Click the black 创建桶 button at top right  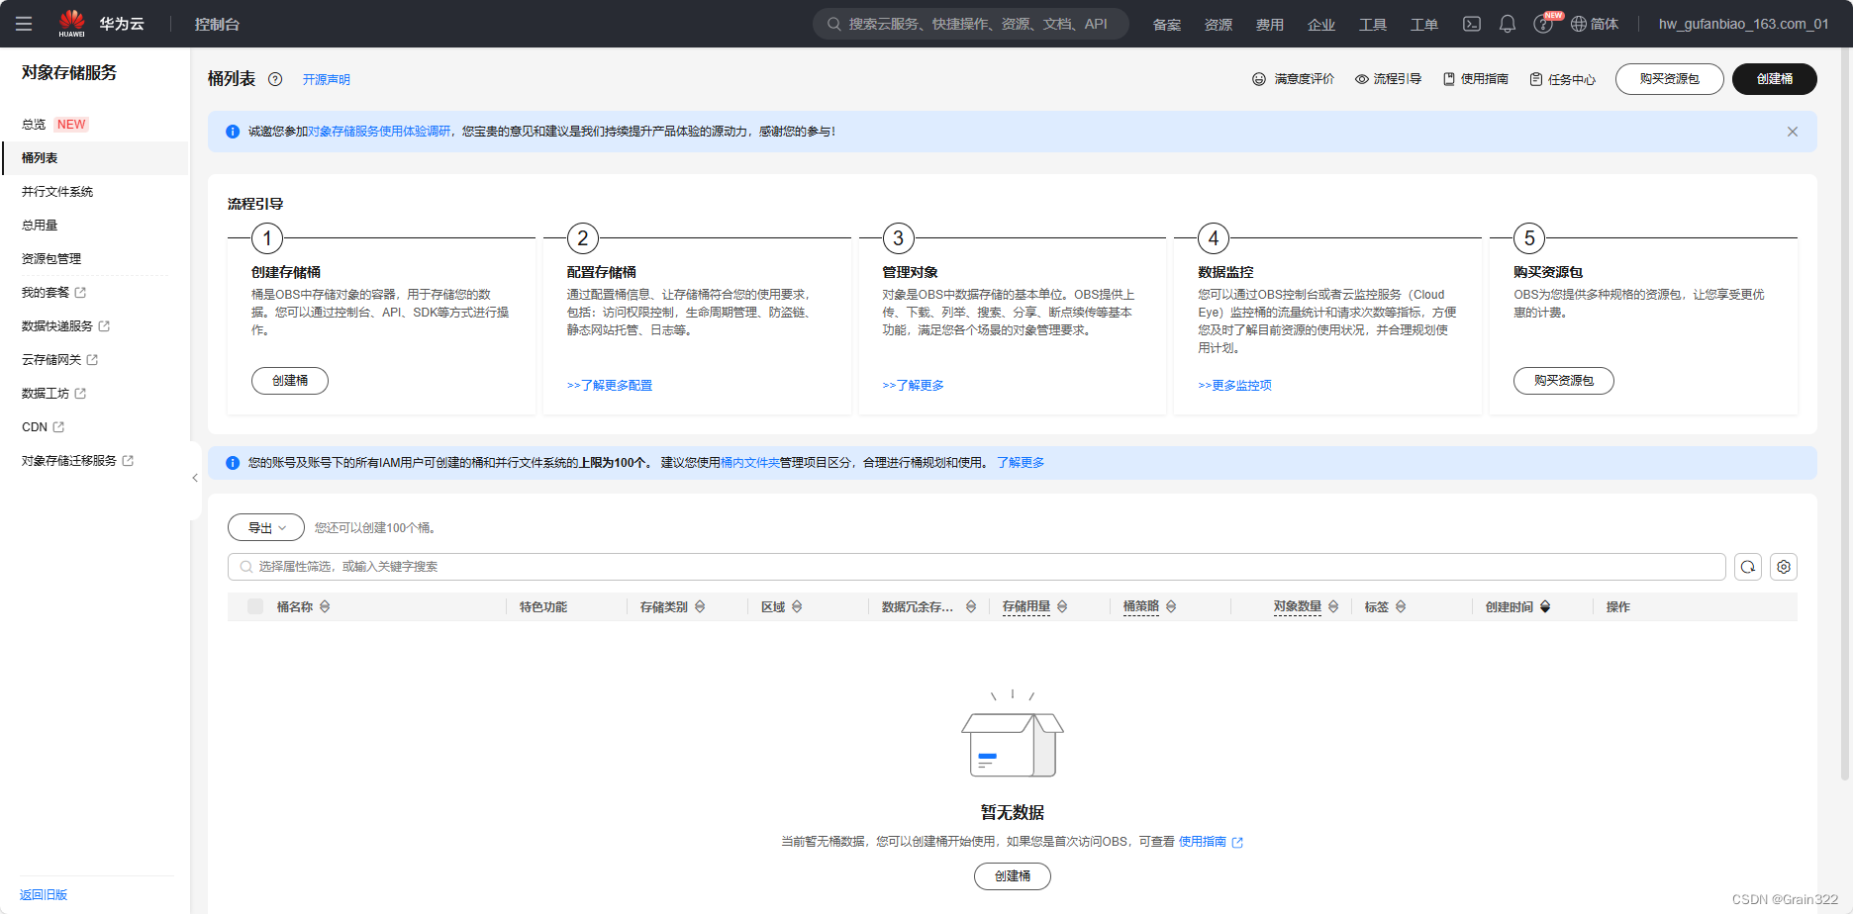[x=1775, y=79]
